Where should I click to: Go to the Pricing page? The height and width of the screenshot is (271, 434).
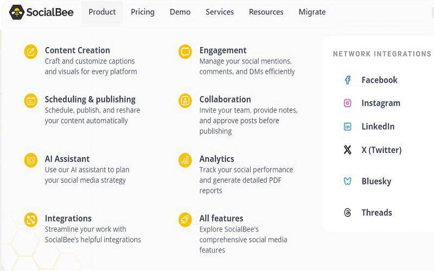(x=143, y=12)
